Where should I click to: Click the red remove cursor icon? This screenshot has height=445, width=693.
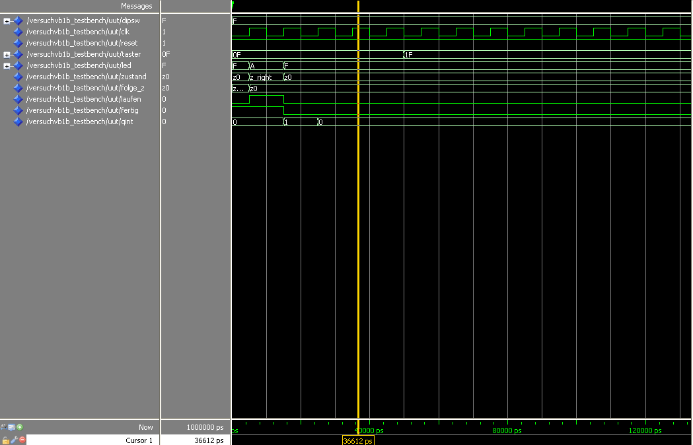[22, 440]
